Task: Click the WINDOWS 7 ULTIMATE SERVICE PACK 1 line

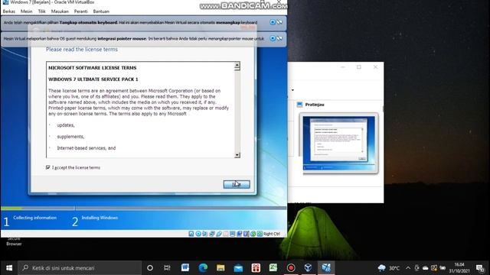Action: tap(93, 79)
